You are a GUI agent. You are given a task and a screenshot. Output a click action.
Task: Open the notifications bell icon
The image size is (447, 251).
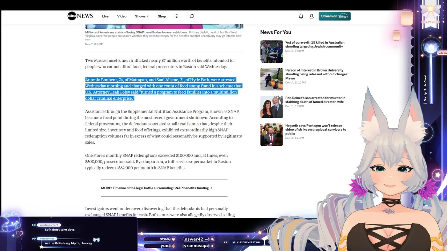(x=301, y=16)
